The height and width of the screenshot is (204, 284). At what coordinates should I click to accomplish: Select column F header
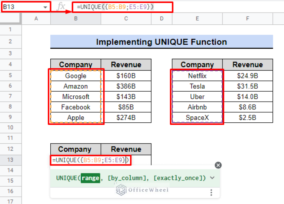[x=248, y=18]
